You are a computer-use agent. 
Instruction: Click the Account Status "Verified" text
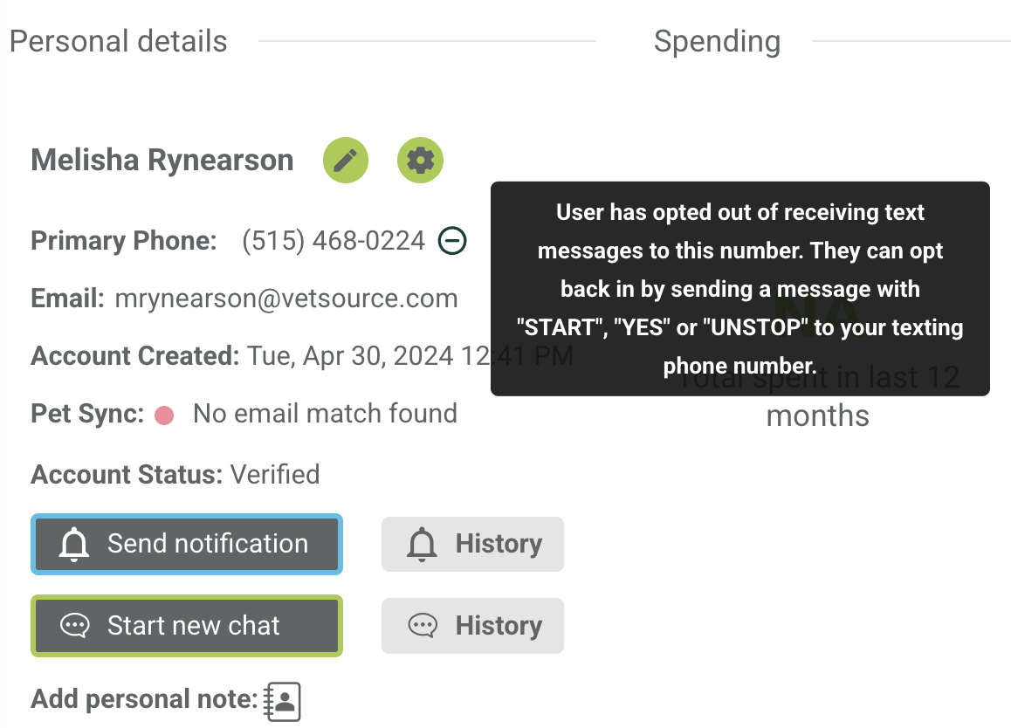point(275,475)
